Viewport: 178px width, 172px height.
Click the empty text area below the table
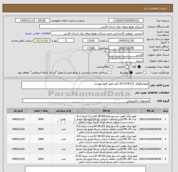[85, 169]
